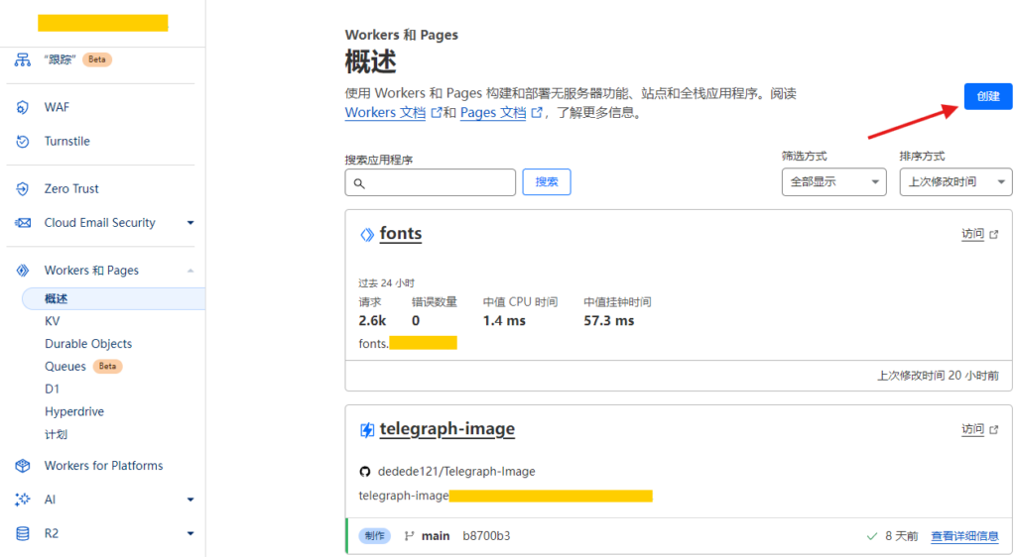Open the 排序方式 上次修改时间 dropdown
1016x557 pixels.
tap(955, 181)
